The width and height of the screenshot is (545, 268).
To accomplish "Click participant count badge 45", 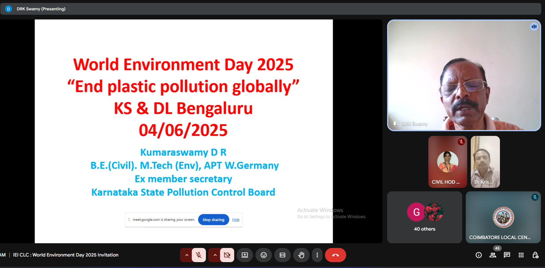I will pyautogui.click(x=497, y=248).
